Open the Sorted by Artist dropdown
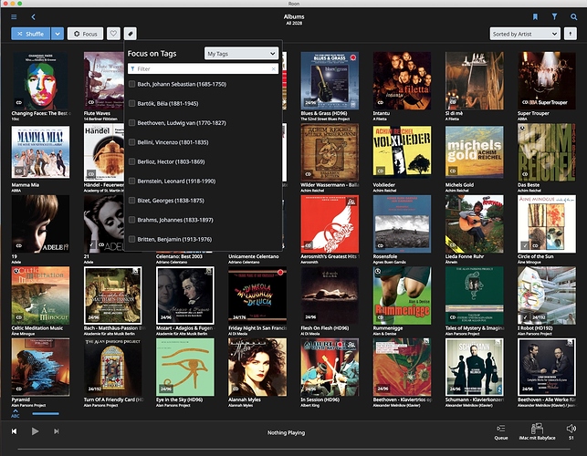The width and height of the screenshot is (587, 456). pyautogui.click(x=525, y=34)
